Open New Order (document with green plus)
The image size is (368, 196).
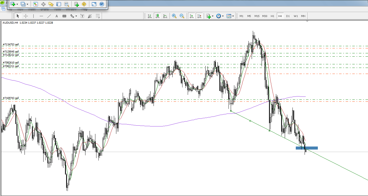click(x=77, y=4)
